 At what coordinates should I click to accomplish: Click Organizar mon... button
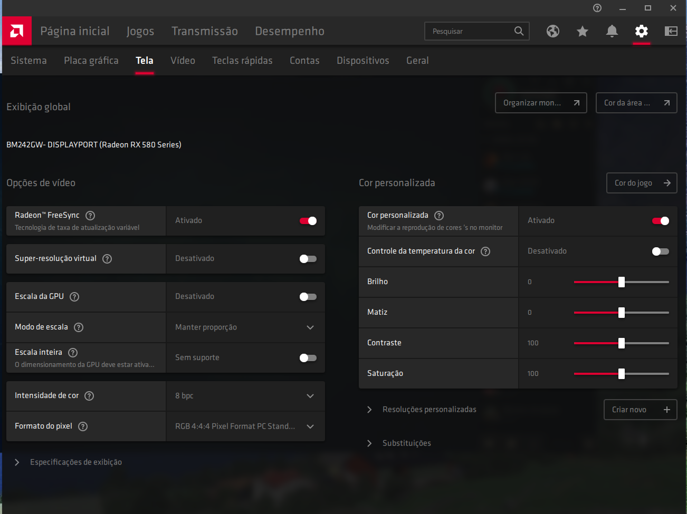tap(541, 103)
